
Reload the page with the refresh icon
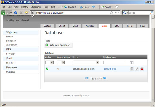15,13
